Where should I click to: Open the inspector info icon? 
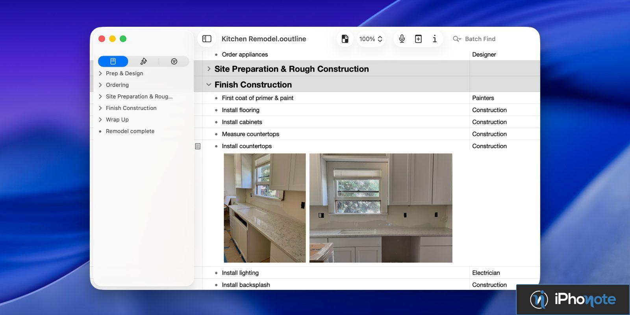435,39
